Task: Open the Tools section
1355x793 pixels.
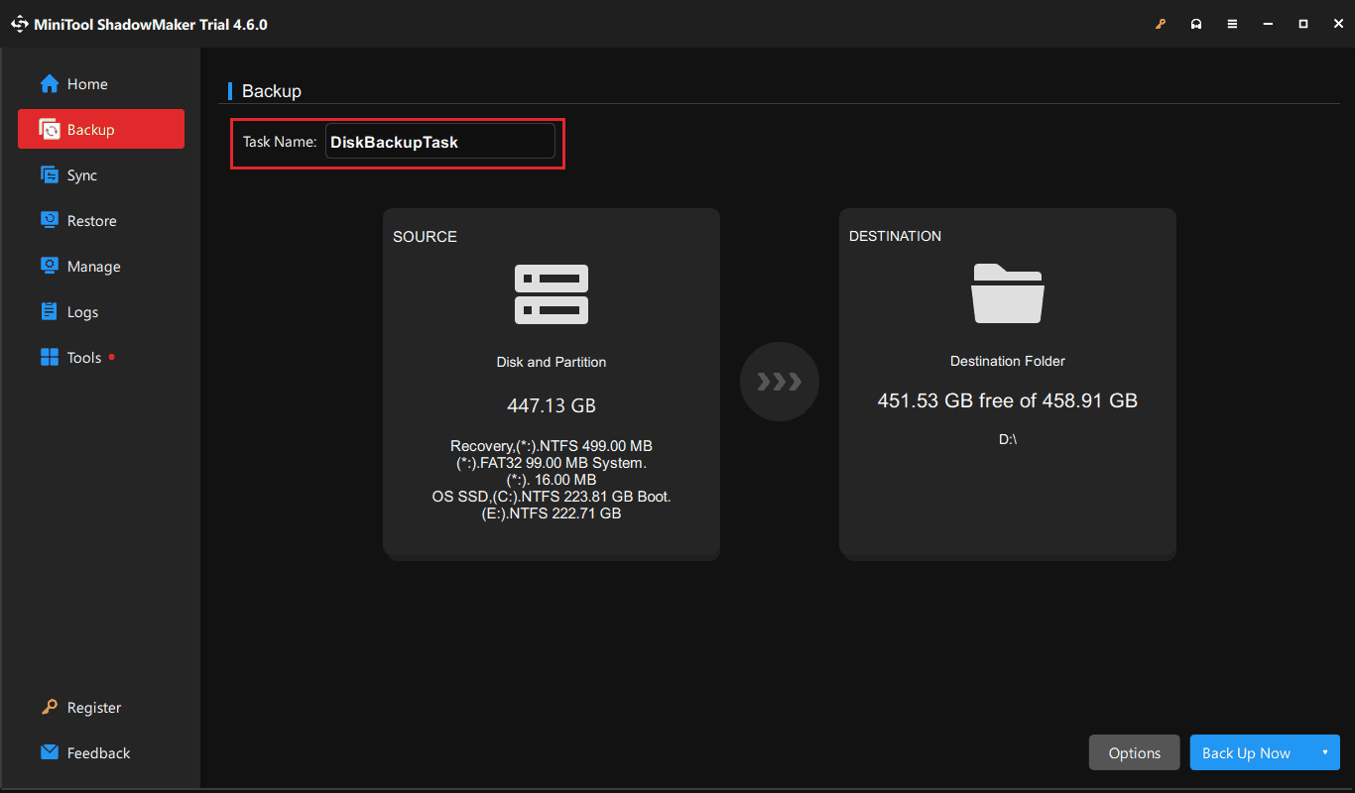Action: click(x=101, y=358)
